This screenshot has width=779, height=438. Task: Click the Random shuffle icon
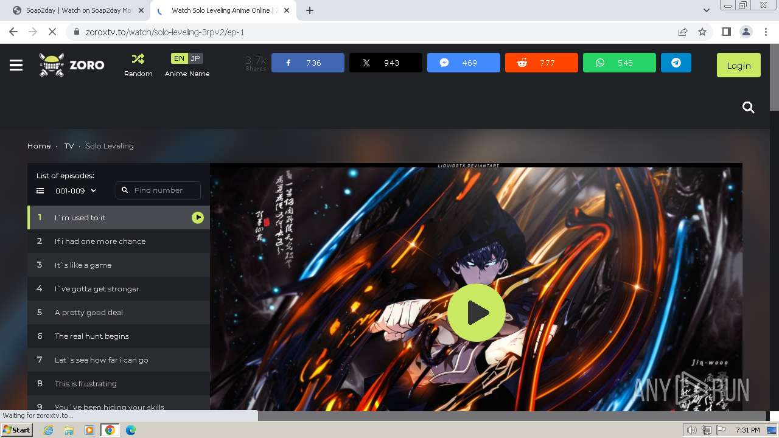pos(138,59)
